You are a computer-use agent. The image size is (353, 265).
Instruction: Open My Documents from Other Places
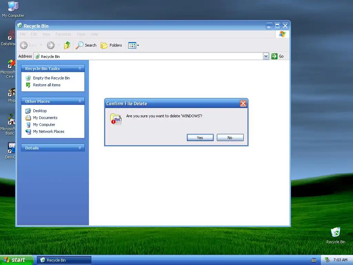[x=45, y=118]
